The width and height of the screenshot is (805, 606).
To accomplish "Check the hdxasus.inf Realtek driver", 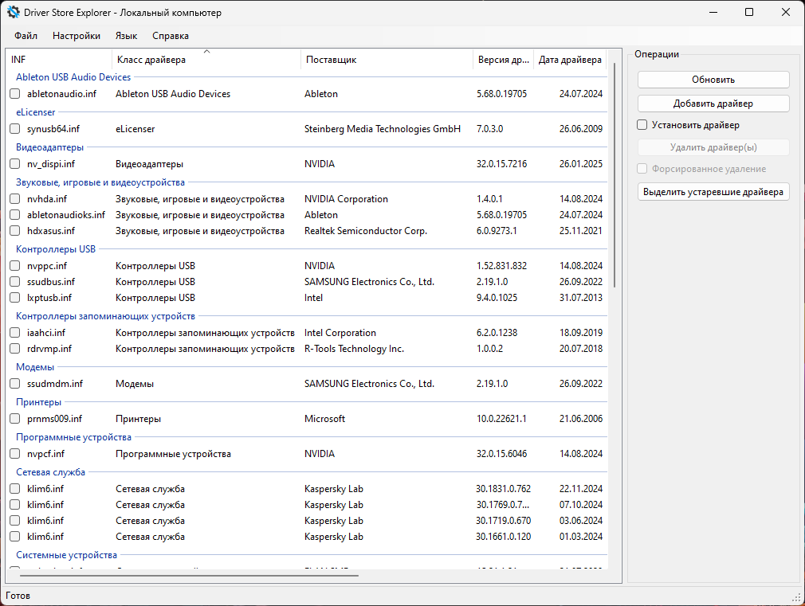I will [x=15, y=231].
